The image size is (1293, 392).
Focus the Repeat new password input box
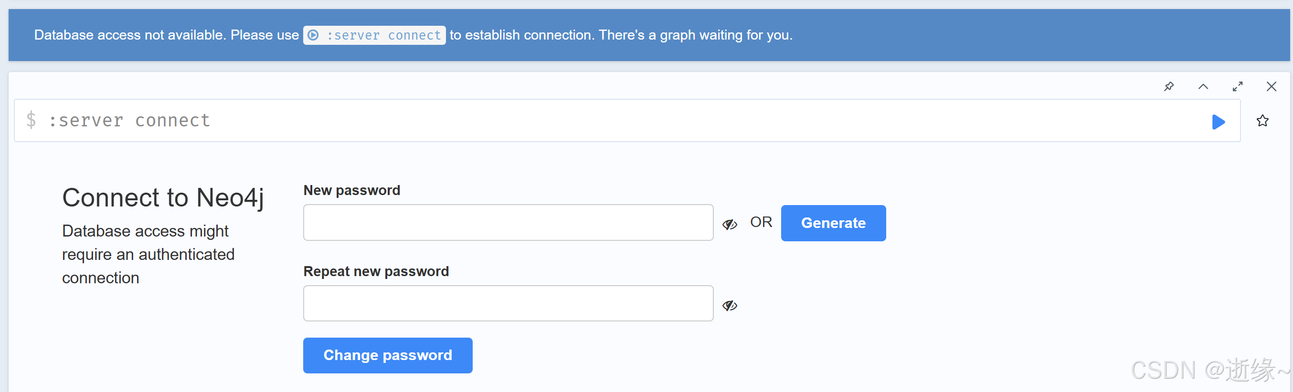point(508,303)
